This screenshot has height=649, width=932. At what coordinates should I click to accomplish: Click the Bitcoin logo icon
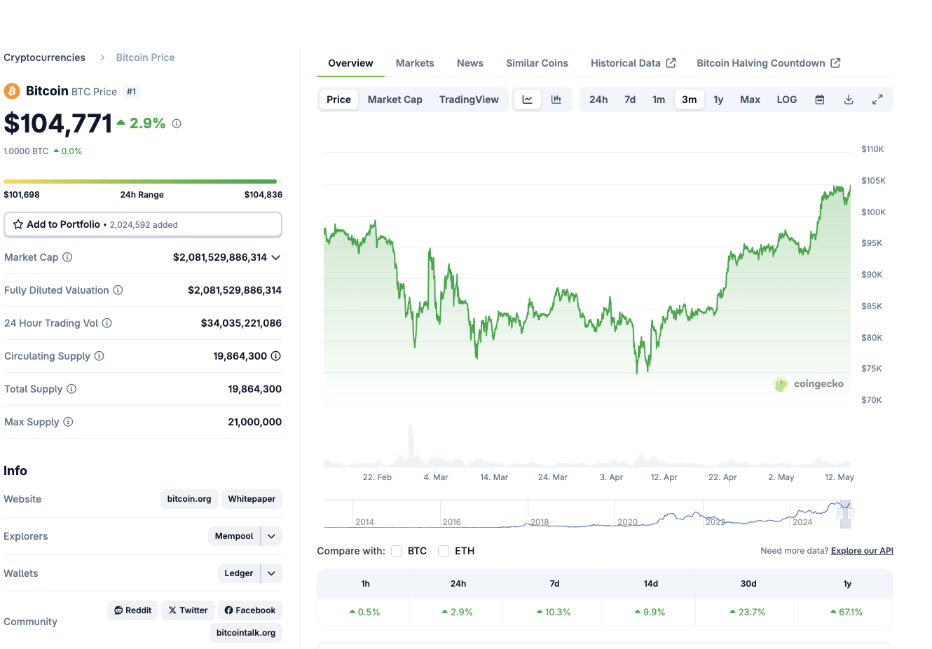[12, 91]
